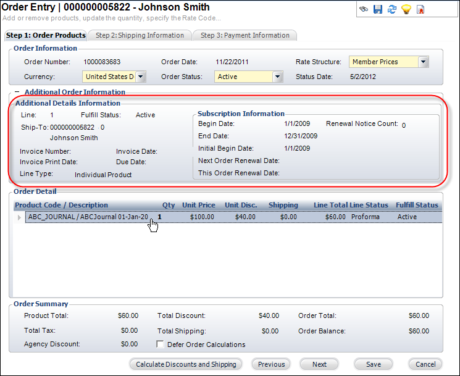Click the Next button
The height and width of the screenshot is (376, 460).
[x=319, y=364]
